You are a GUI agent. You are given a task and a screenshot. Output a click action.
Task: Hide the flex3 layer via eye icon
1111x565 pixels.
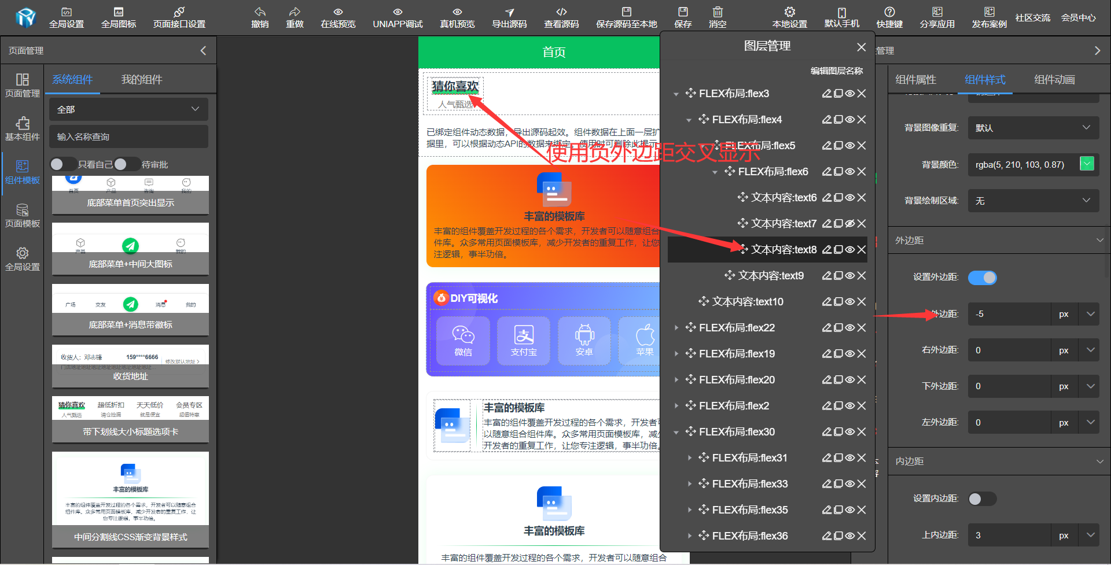pyautogui.click(x=850, y=93)
